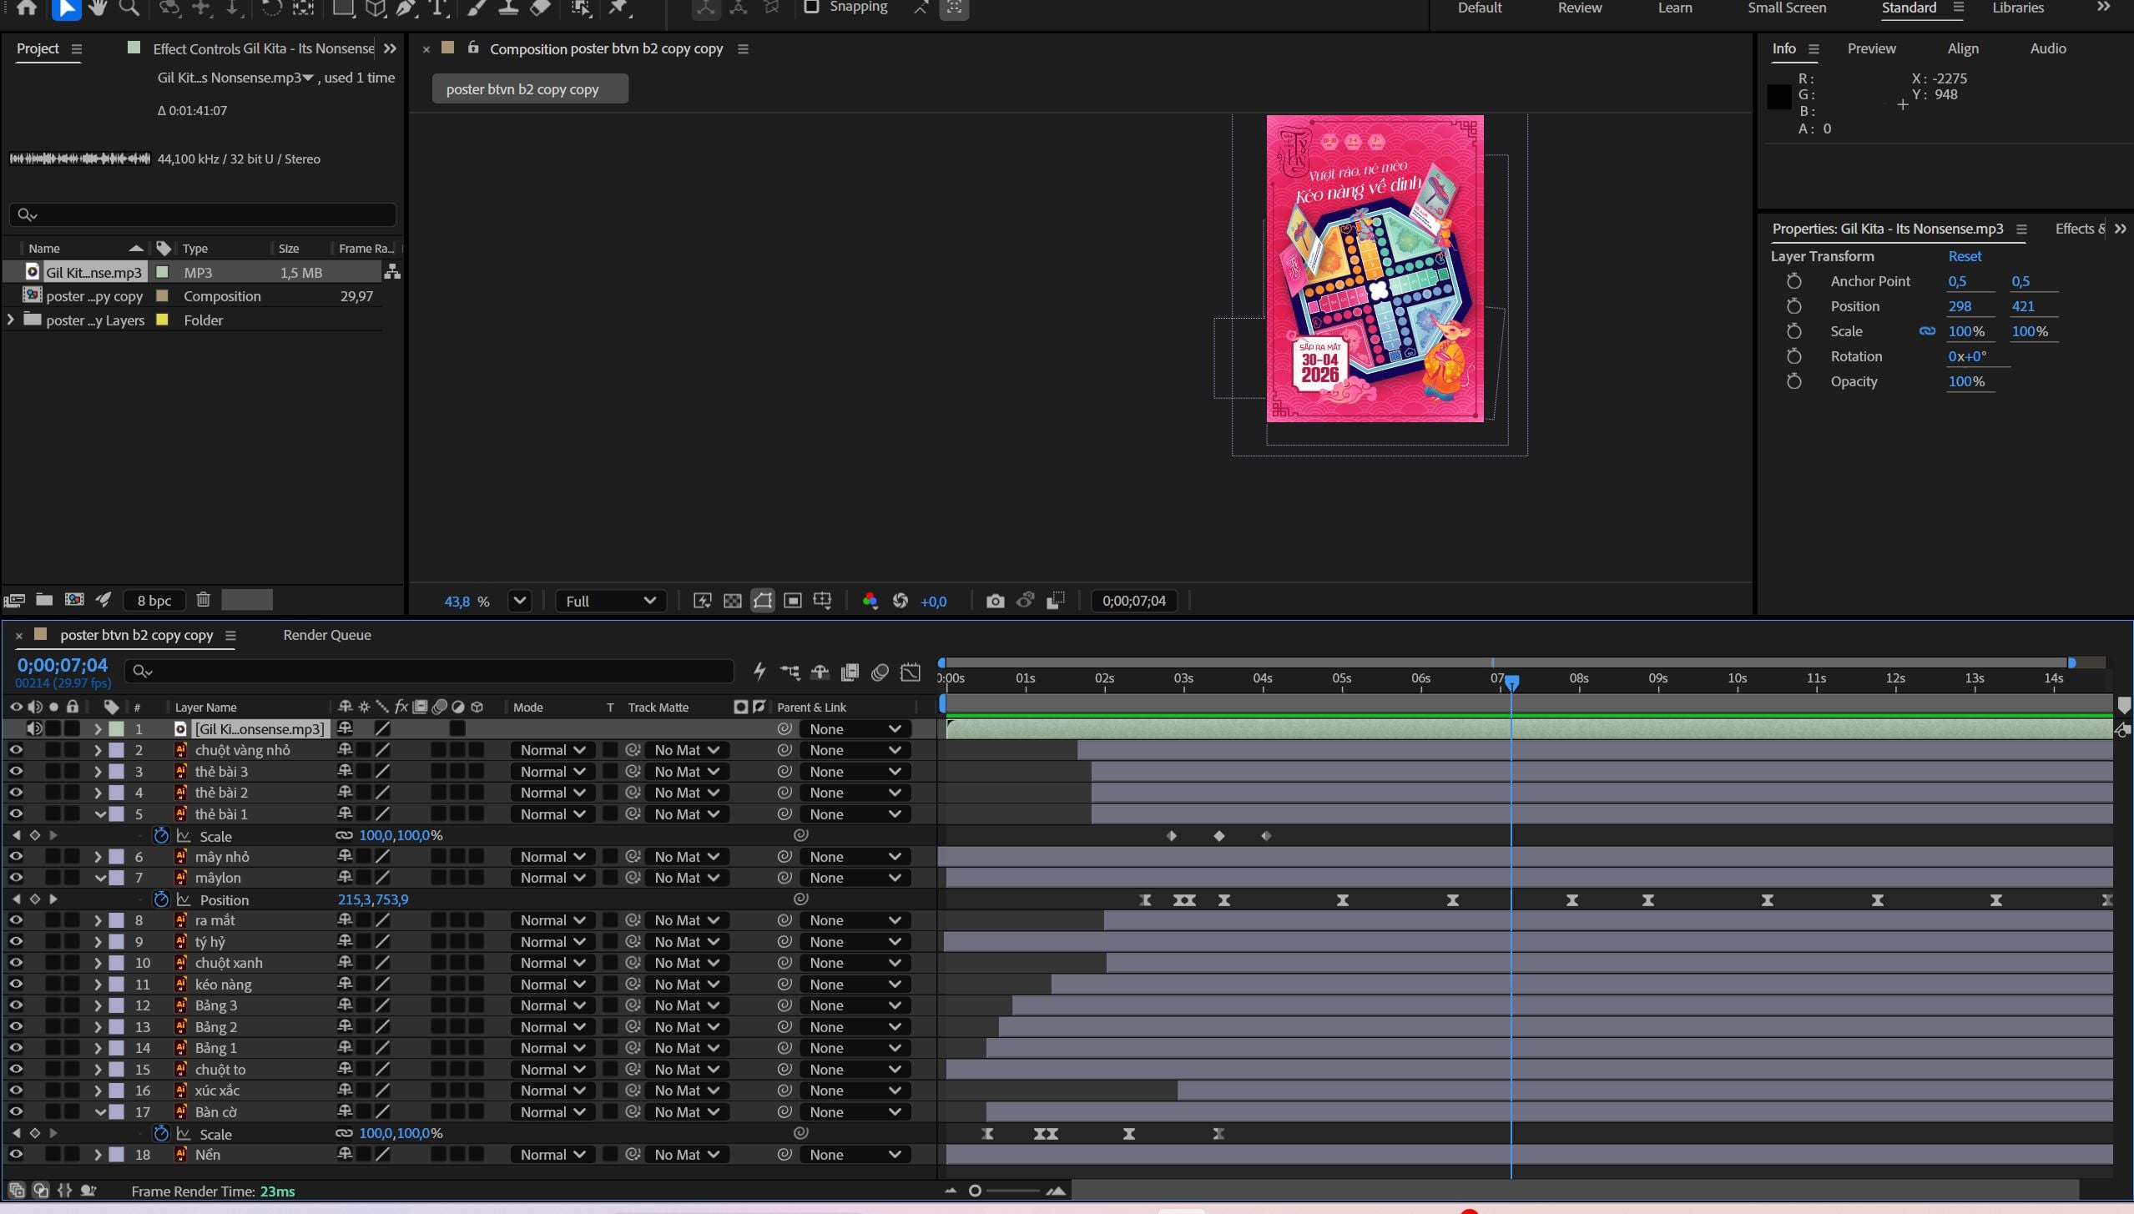
Task: Open the Preview panel tab
Action: 1871,48
